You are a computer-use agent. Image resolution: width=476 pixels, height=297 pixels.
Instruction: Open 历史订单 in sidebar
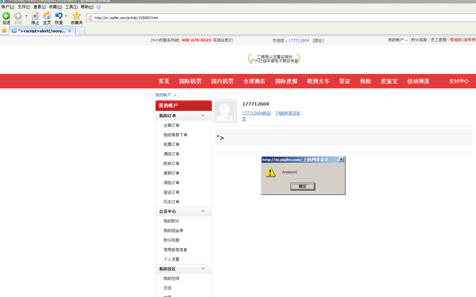171,202
